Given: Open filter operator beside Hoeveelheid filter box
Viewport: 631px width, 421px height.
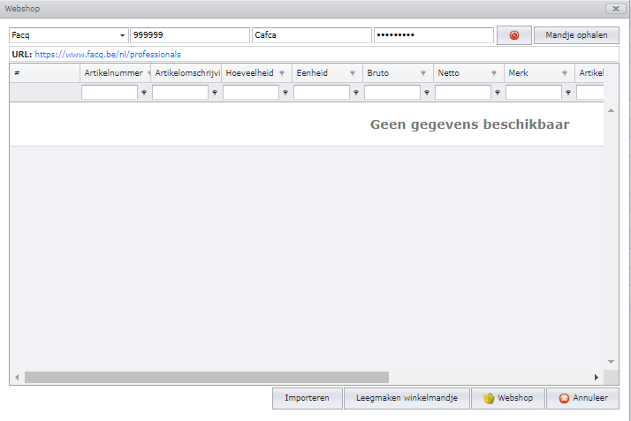Looking at the screenshot, I should tap(285, 93).
